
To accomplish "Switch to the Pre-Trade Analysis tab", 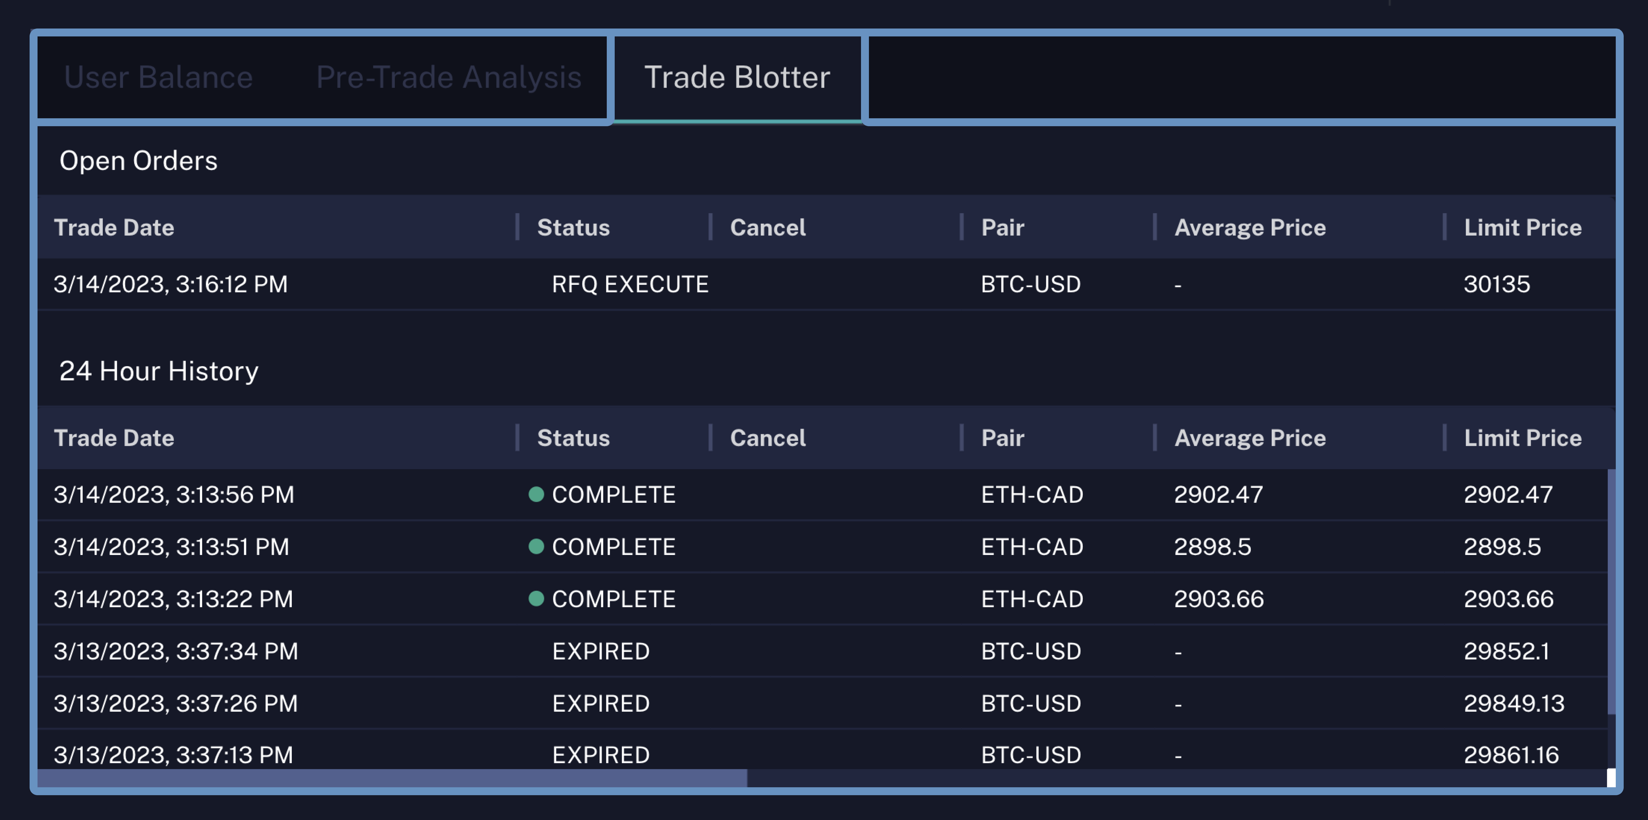I will [x=448, y=77].
